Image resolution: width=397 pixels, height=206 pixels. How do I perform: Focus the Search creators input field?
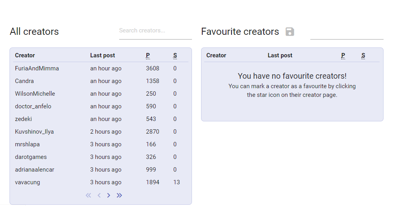click(x=155, y=31)
